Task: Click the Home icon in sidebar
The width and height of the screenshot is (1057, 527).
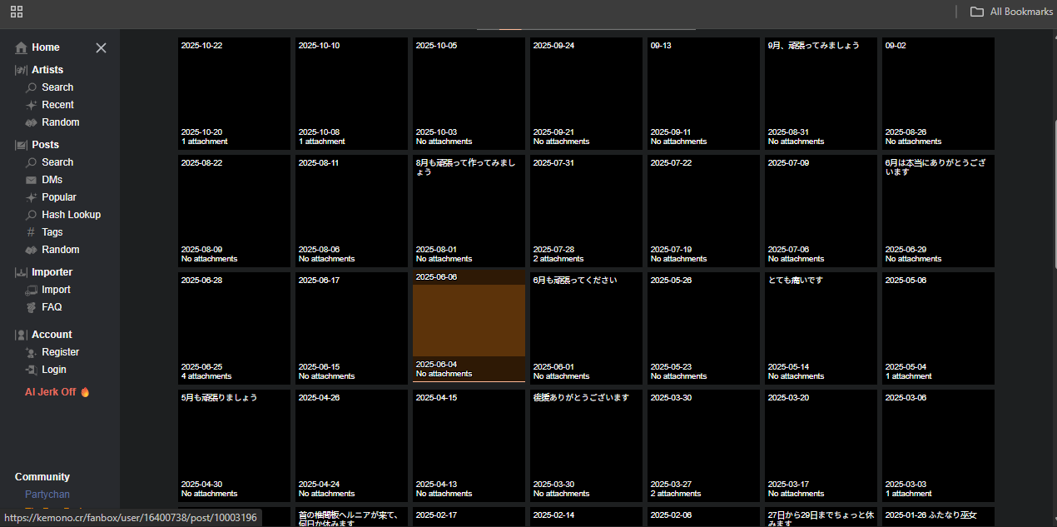Action: (22, 48)
